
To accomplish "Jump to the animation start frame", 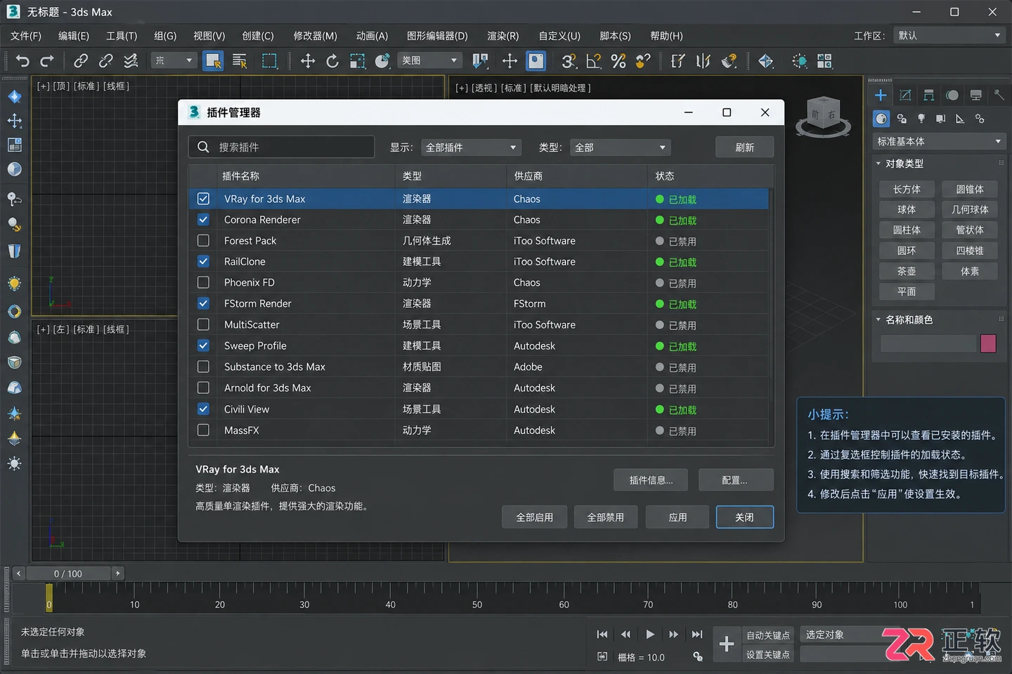I will click(x=602, y=635).
